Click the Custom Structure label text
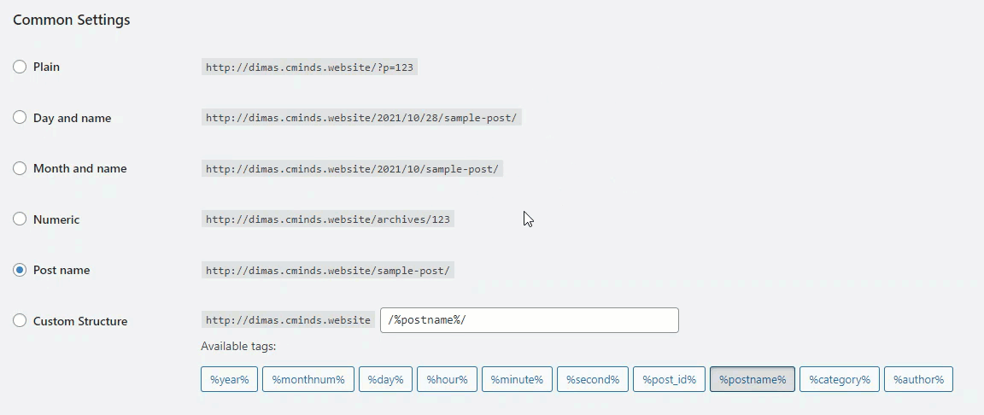984x415 pixels. 80,321
